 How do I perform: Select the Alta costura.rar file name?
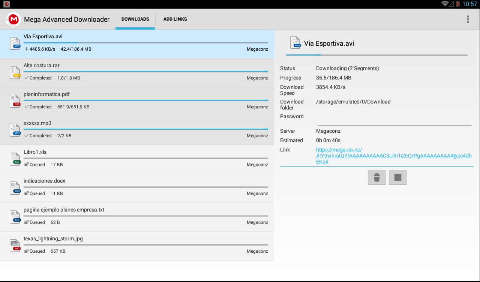pos(42,65)
